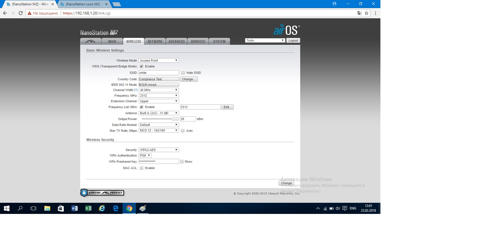Bookmark this page with star icon

coord(366,13)
